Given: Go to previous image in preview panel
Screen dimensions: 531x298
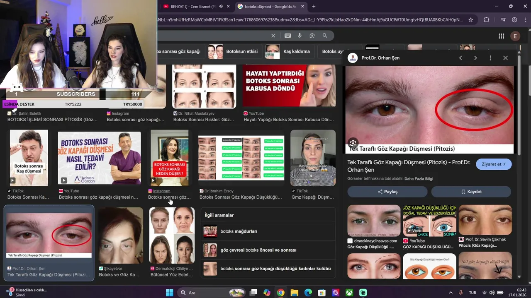Looking at the screenshot, I should pyautogui.click(x=460, y=58).
